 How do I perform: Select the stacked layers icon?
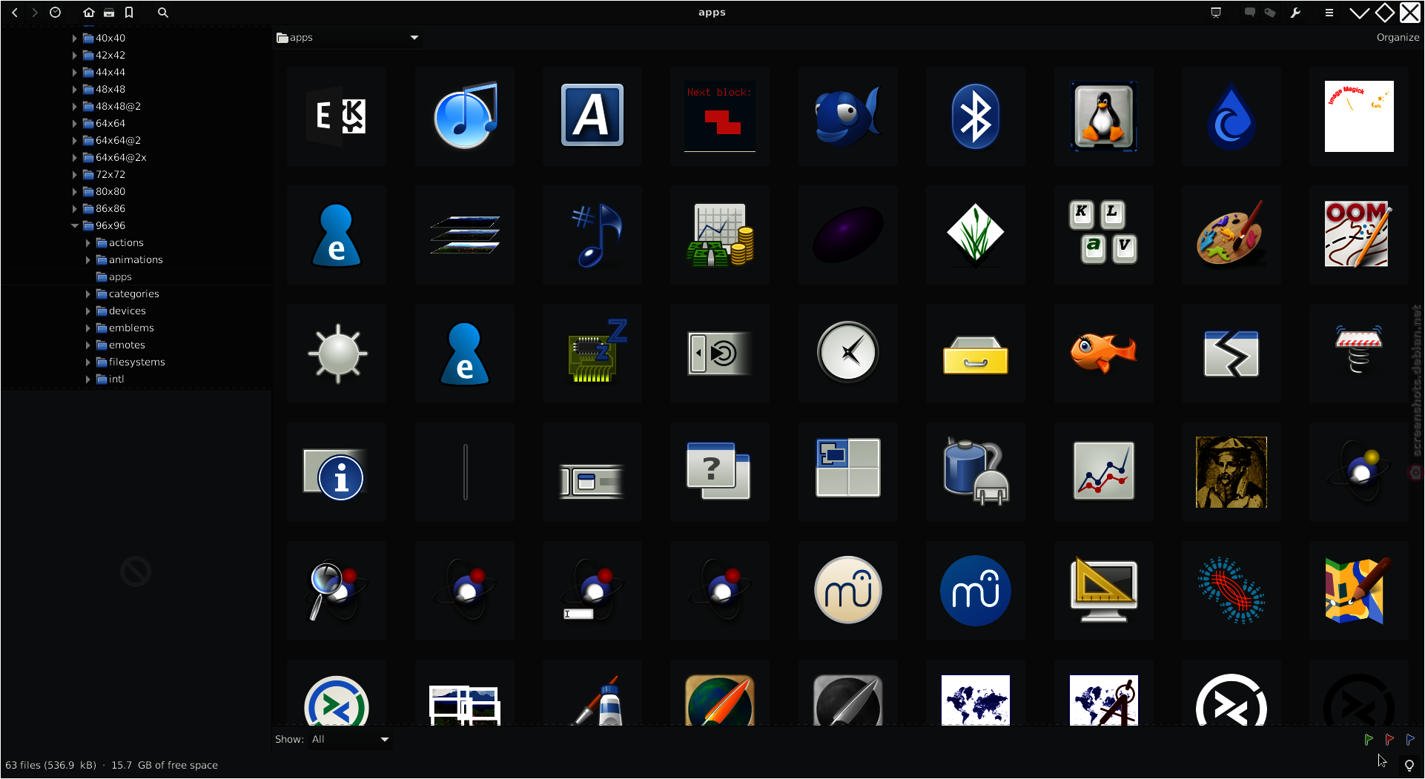[465, 235]
